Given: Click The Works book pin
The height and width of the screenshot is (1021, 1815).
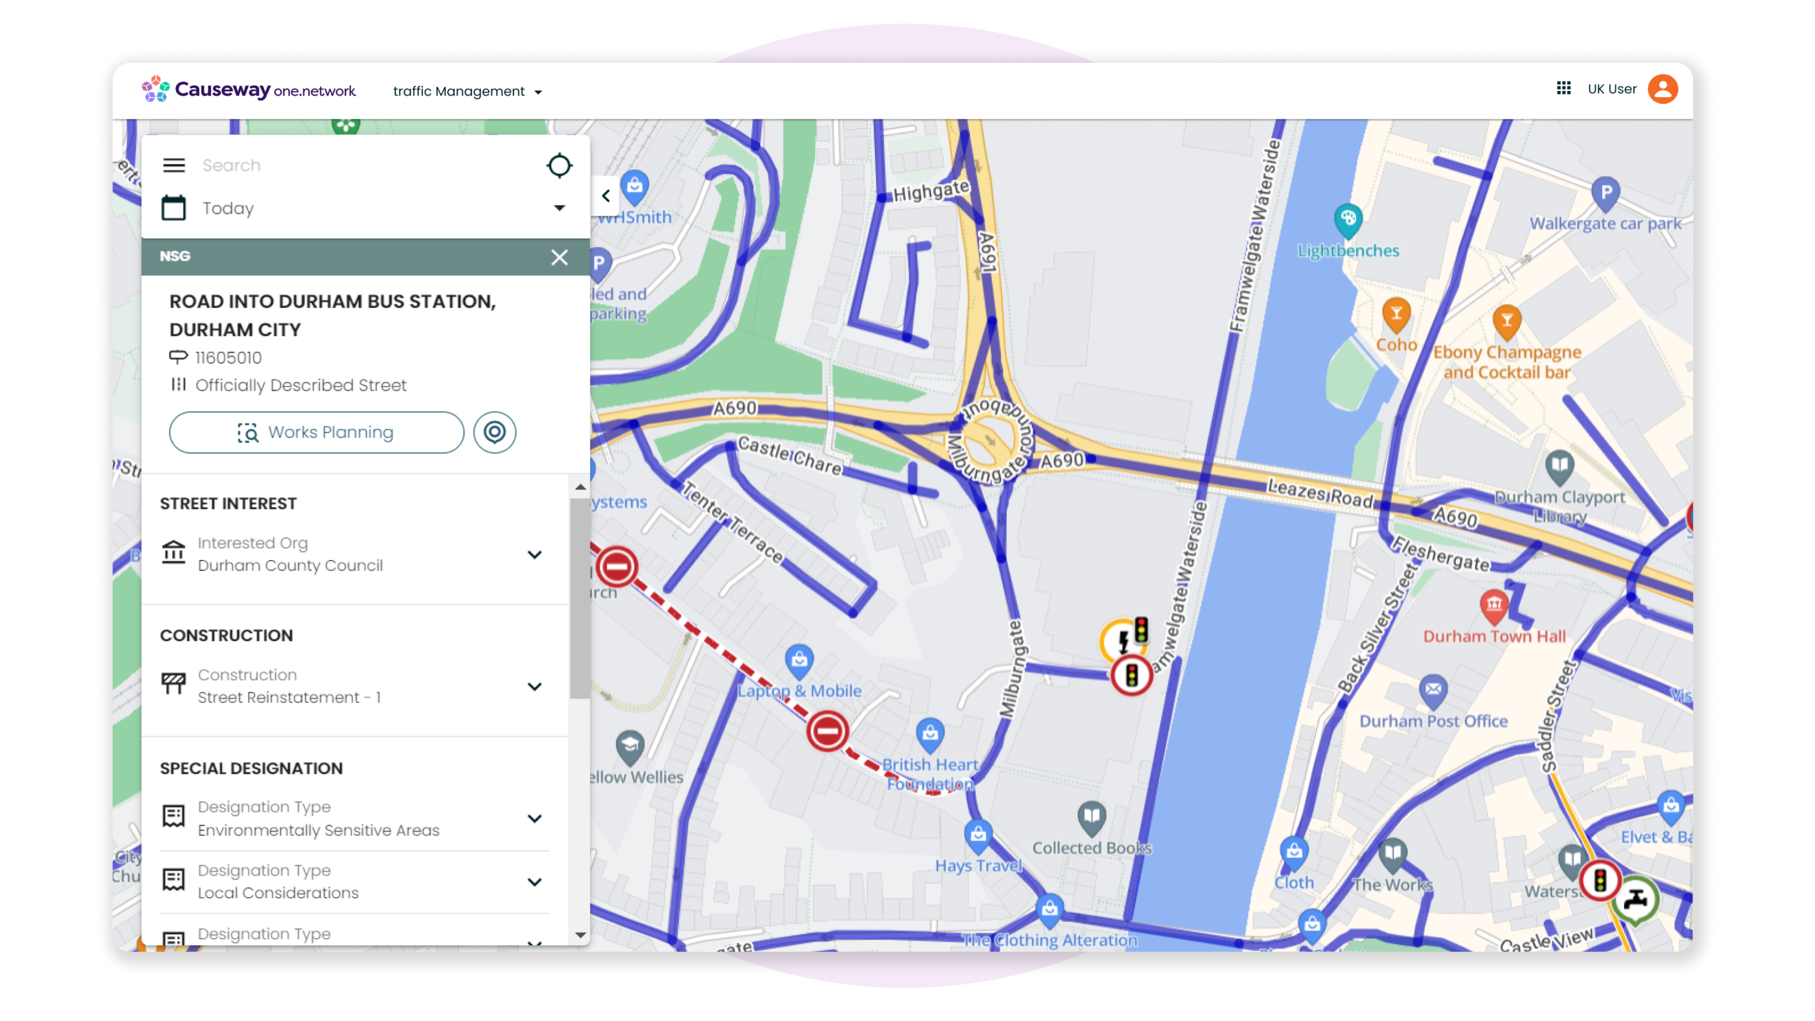Looking at the screenshot, I should tap(1392, 855).
